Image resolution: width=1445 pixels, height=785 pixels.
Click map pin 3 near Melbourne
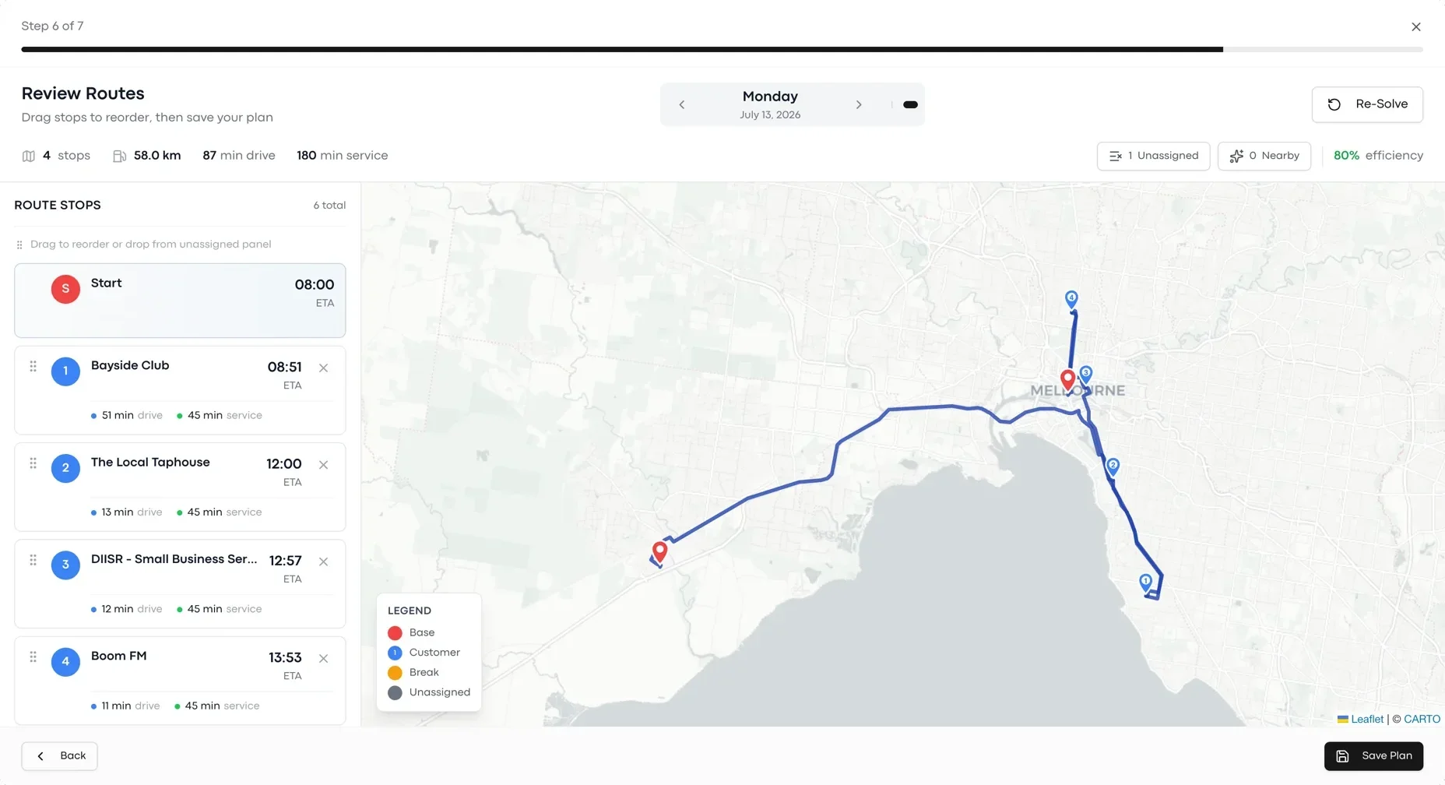pyautogui.click(x=1086, y=374)
